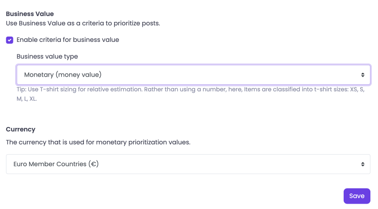Open the Business value type dropdown

[193, 74]
